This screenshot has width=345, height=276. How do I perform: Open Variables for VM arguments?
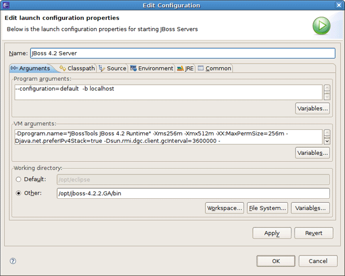pos(313,153)
